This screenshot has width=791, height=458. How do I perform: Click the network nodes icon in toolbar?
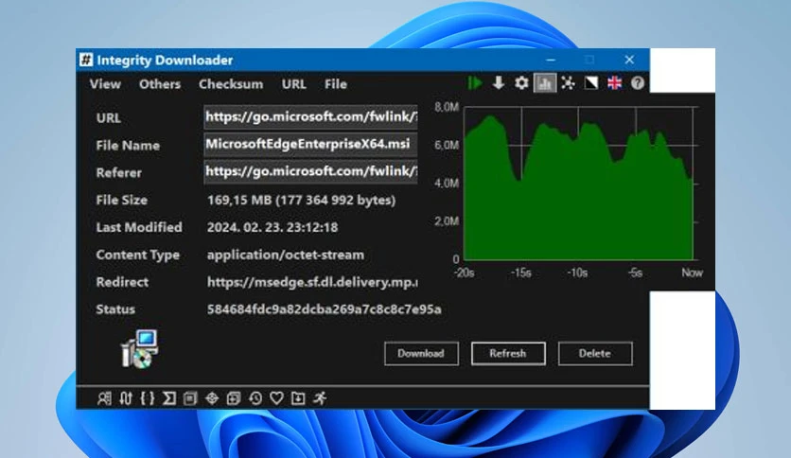tap(568, 83)
